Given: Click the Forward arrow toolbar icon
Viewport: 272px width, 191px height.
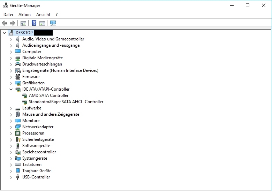Looking at the screenshot, I should click(x=13, y=23).
